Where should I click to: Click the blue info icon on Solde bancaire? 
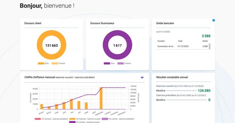tap(214, 20)
